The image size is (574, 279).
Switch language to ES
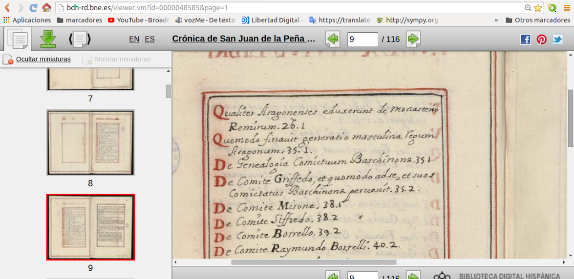click(x=149, y=39)
